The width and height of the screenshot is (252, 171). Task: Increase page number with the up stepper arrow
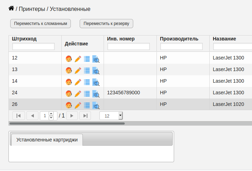[x=51, y=114]
